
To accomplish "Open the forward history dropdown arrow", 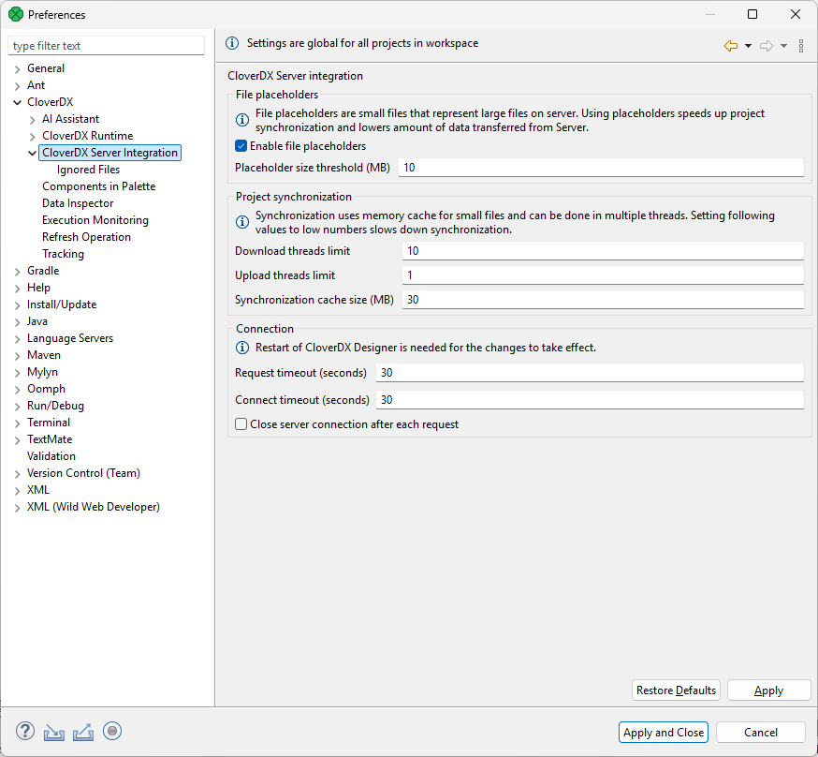I will (783, 46).
